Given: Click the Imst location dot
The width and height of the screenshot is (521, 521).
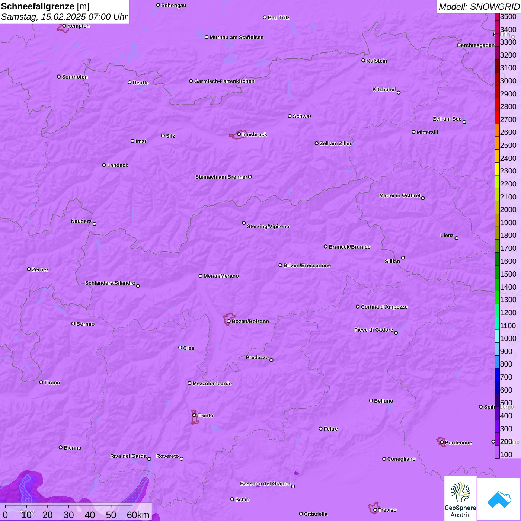Looking at the screenshot, I should point(132,141).
